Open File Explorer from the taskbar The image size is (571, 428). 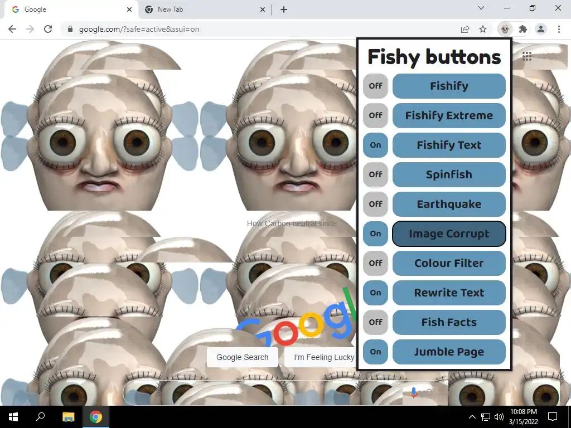[x=68, y=417]
